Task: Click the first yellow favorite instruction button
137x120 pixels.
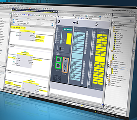Action: [12, 27]
